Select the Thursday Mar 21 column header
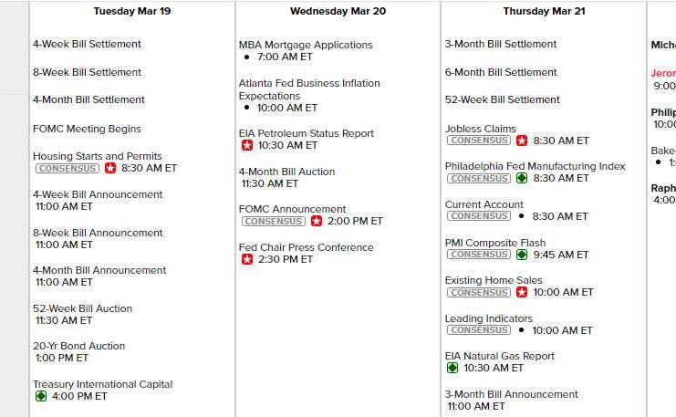 point(544,12)
